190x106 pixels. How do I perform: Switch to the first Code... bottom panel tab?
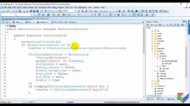pos(151,99)
